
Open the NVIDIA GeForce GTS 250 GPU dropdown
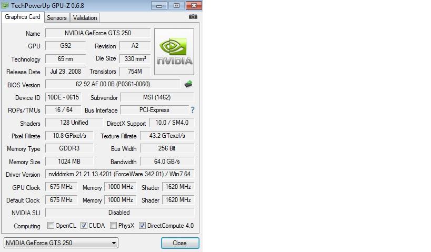(x=61, y=243)
